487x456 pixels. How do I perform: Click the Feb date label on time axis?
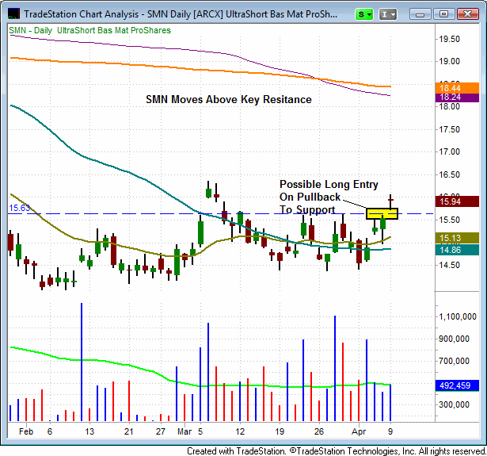click(x=26, y=431)
